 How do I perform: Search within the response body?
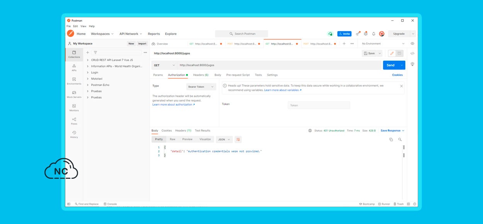point(400,139)
